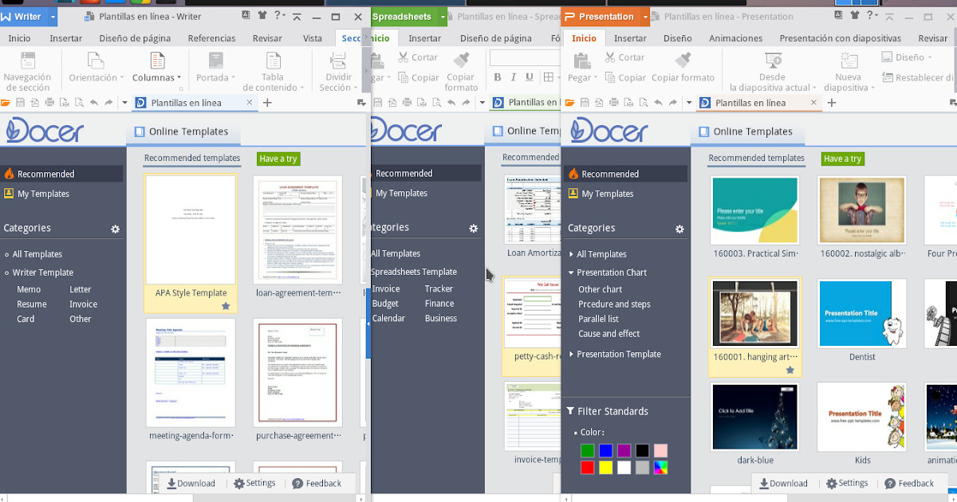Screen dimensions: 957x502
Task: Open Animaciones tab in Presentation
Action: pos(736,38)
